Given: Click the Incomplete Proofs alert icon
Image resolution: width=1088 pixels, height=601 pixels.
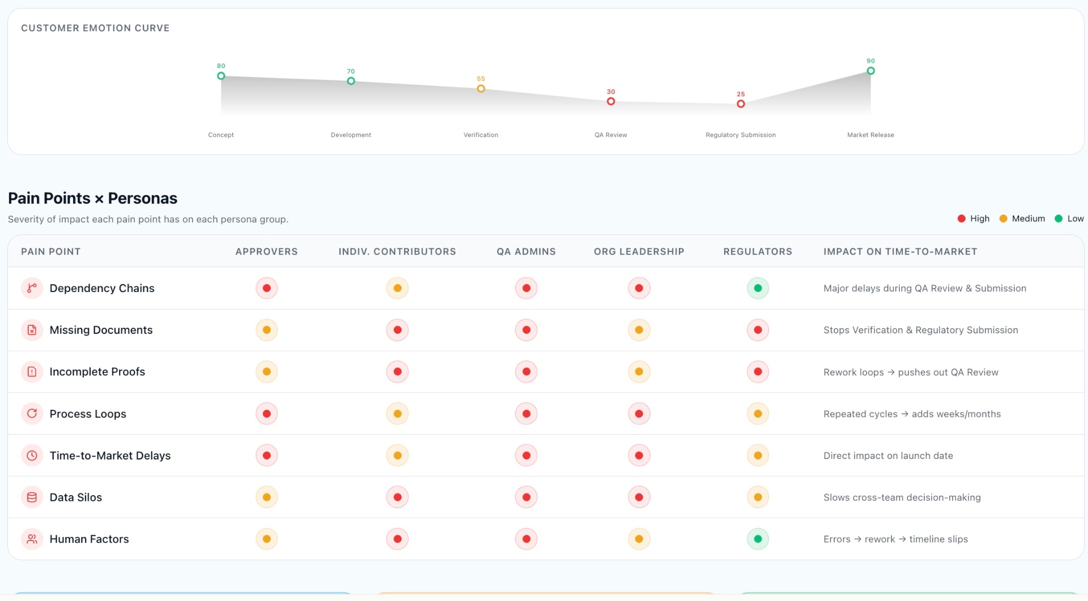Looking at the screenshot, I should [32, 372].
